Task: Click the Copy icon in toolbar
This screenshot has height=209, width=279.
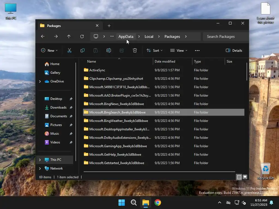Action: point(83,50)
